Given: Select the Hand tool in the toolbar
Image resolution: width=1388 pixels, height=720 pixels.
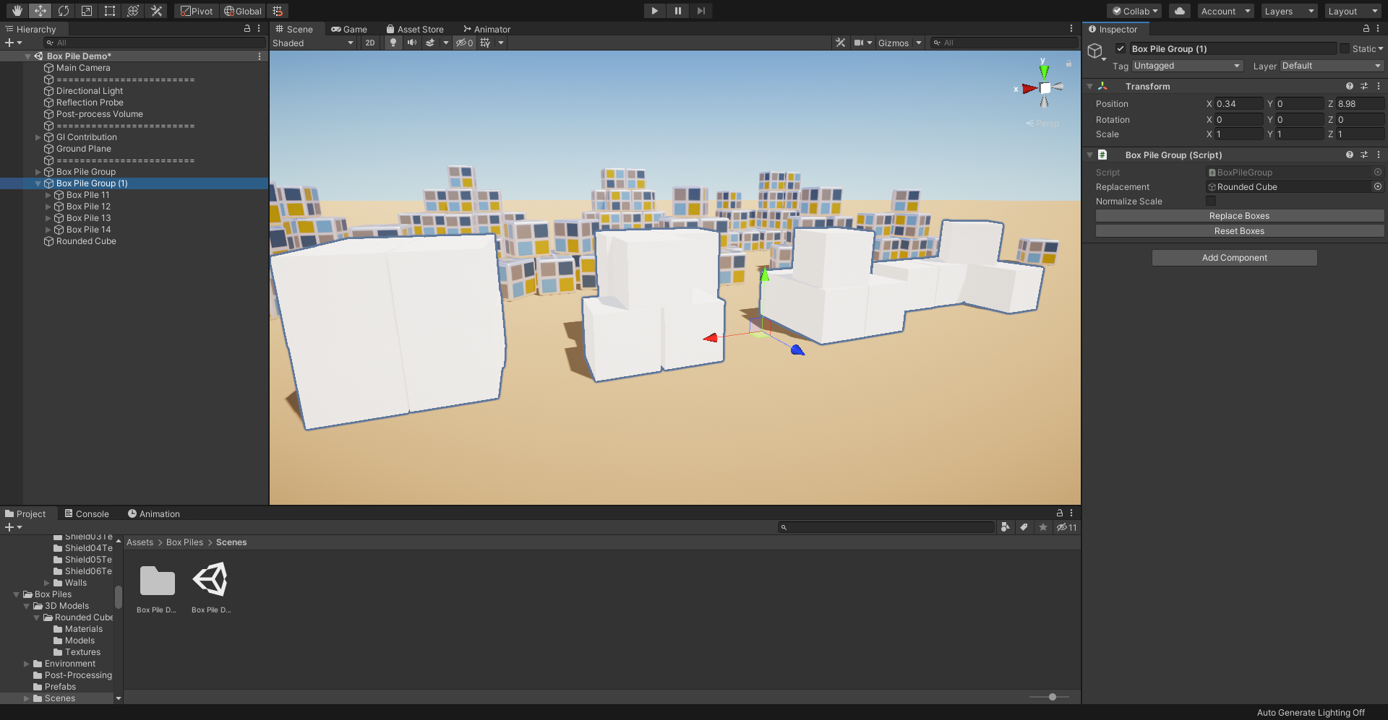Looking at the screenshot, I should point(16,11).
